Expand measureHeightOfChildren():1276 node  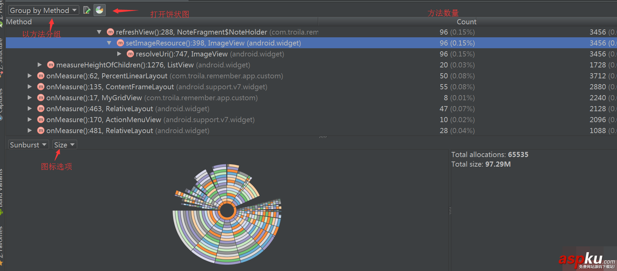click(x=39, y=65)
